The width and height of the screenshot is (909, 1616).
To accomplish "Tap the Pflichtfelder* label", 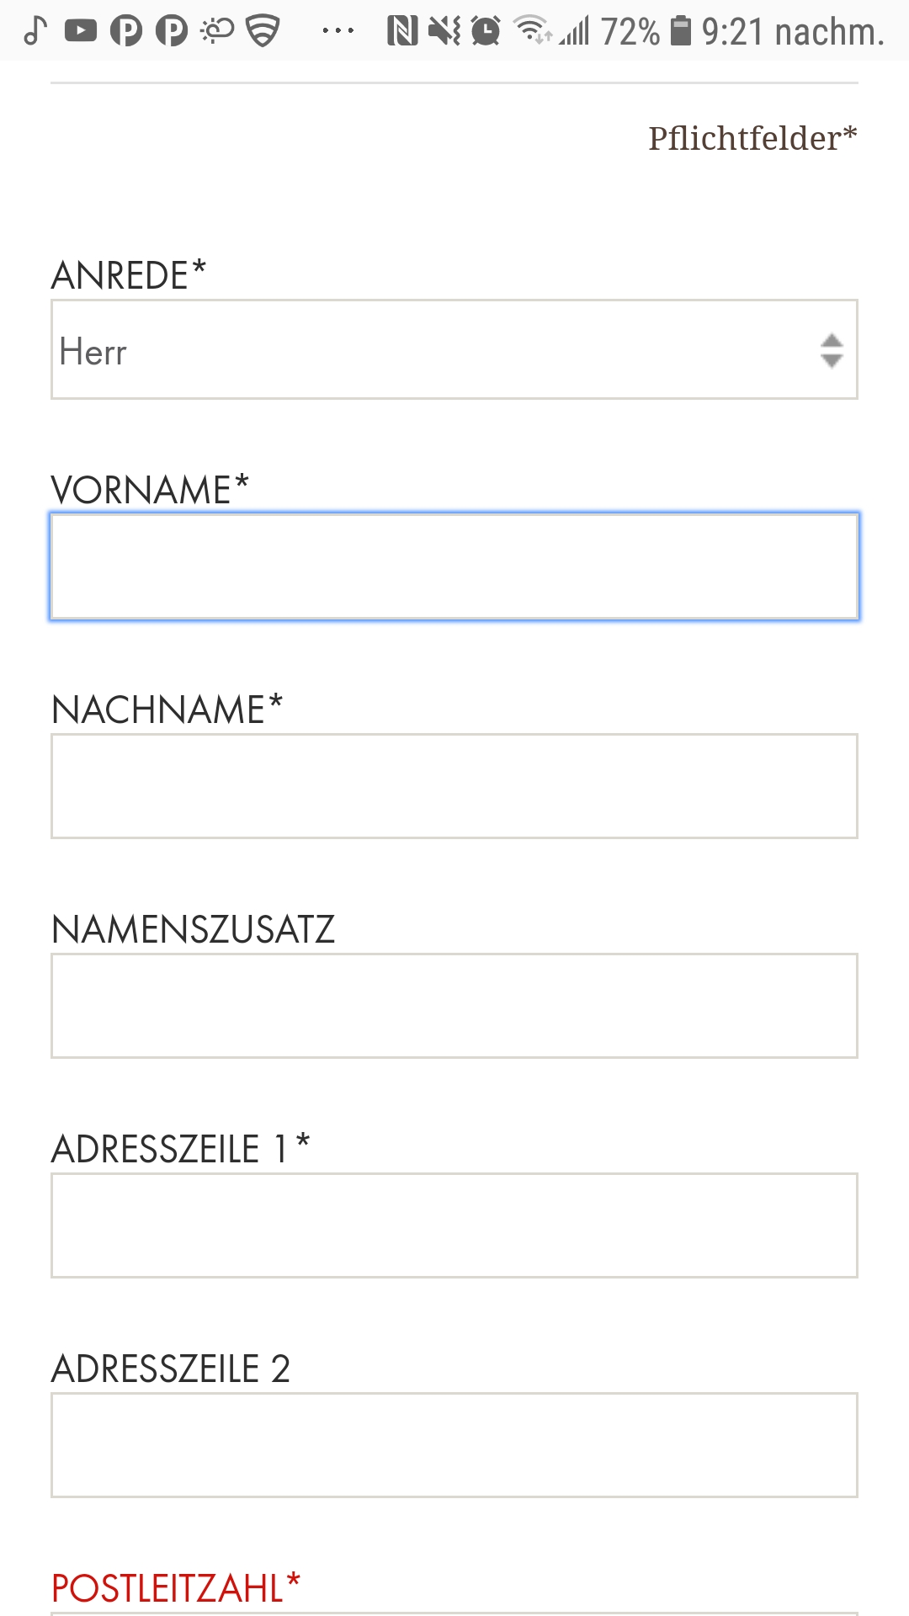I will (x=752, y=135).
